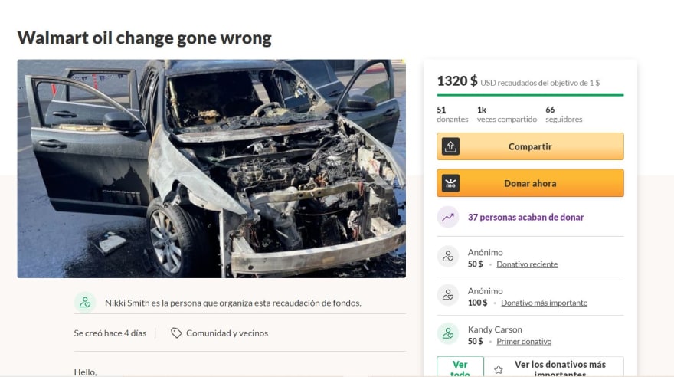Open the Donativo más importante link
The width and height of the screenshot is (674, 377).
pos(544,303)
